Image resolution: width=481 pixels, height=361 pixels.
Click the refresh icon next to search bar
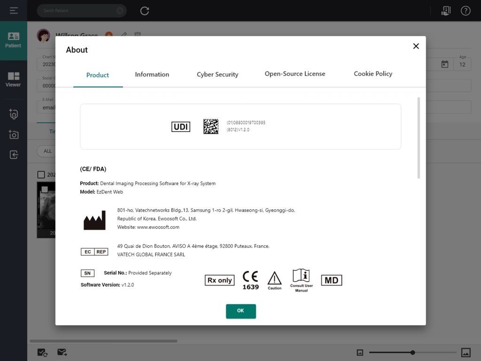click(144, 10)
